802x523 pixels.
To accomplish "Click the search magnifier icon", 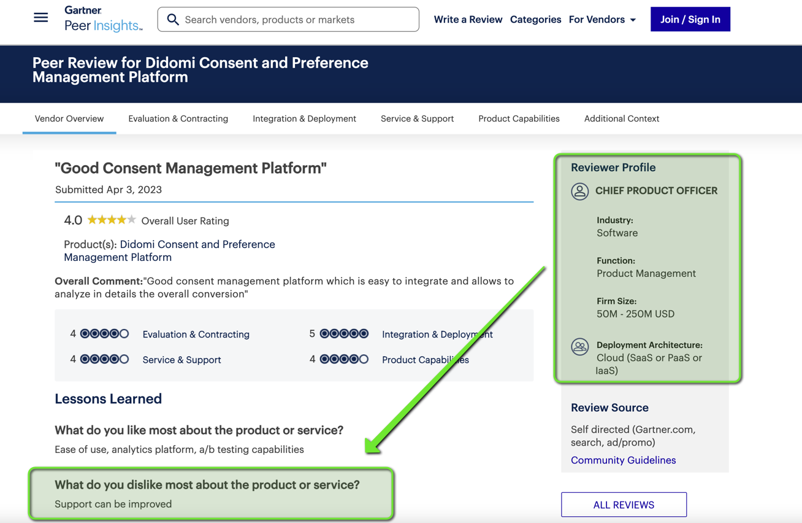I will pos(173,20).
